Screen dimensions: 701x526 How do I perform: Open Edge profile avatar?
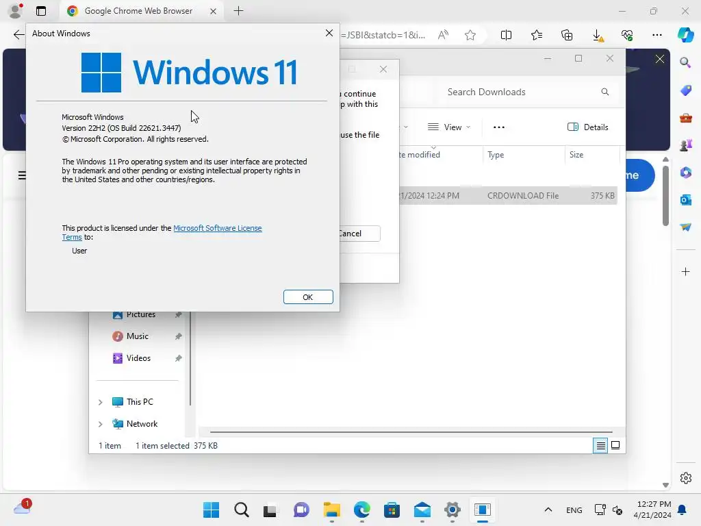[x=16, y=11]
